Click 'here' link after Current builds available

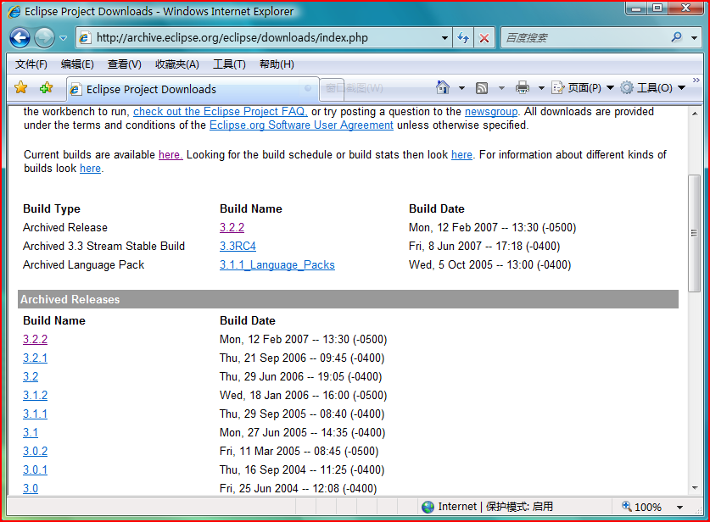tap(171, 155)
